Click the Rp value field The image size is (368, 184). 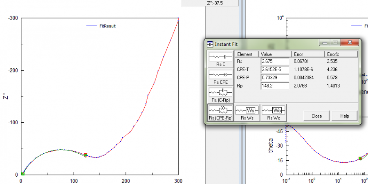(275, 86)
